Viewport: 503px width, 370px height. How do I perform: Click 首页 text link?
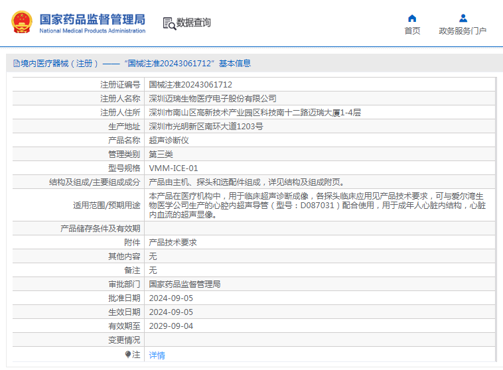[x=412, y=31]
